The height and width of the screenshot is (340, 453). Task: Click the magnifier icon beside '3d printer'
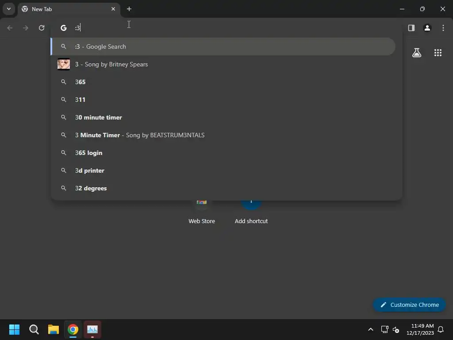point(64,170)
